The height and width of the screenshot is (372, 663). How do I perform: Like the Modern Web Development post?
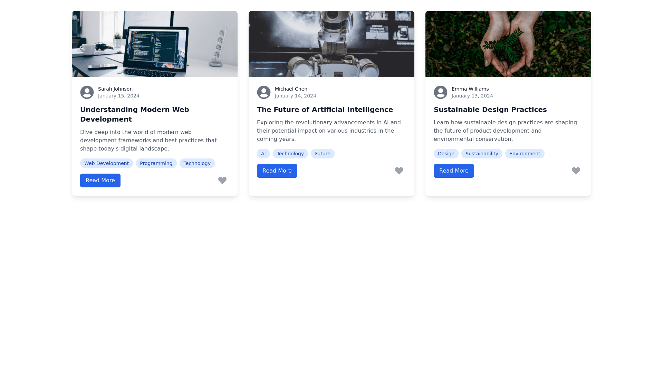coord(222,180)
